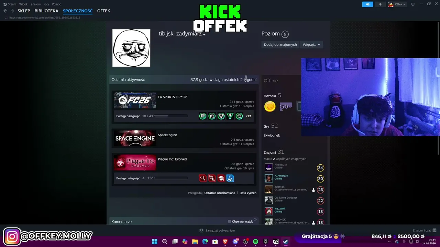
Task: Open the Gry 52 games list link
Action: pyautogui.click(x=271, y=126)
